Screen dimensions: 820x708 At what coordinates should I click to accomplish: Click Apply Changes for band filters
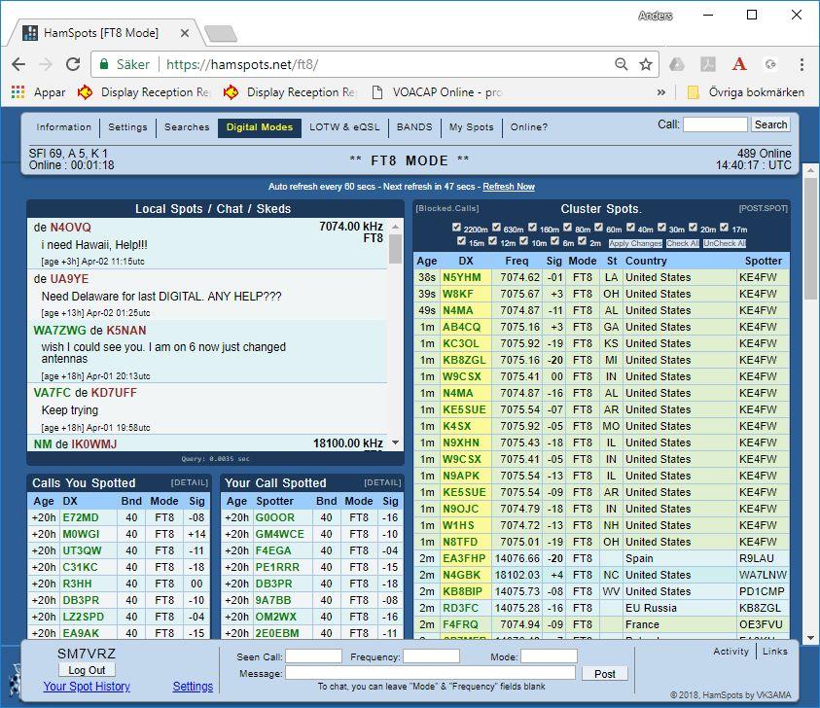pos(635,243)
